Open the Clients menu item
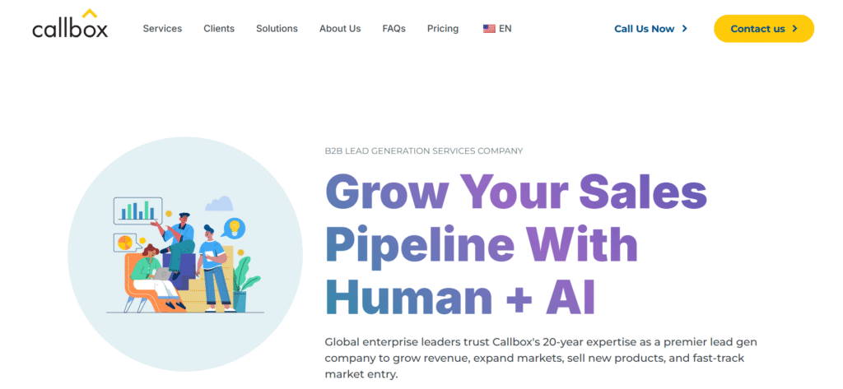 pos(219,29)
